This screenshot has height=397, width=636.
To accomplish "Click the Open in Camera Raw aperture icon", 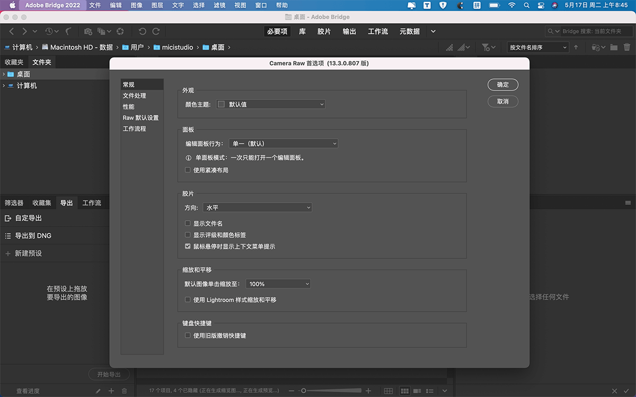I will 120,32.
